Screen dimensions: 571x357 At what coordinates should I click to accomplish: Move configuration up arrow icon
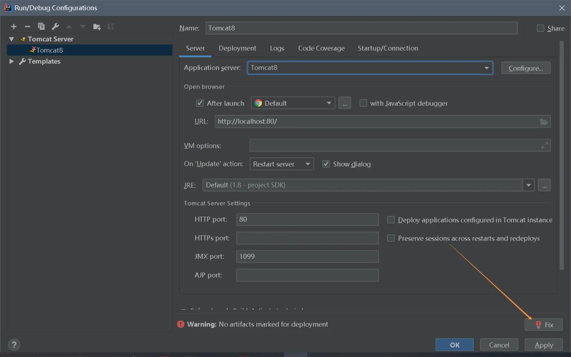coord(69,26)
